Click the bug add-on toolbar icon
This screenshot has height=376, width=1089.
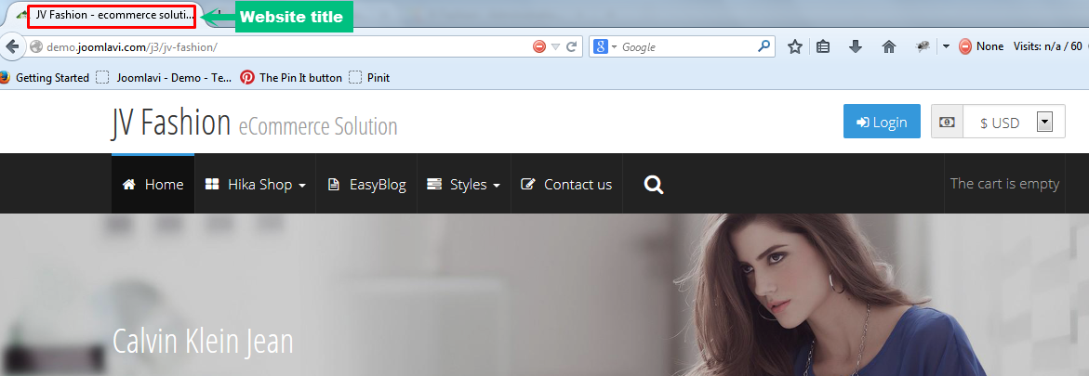[923, 46]
